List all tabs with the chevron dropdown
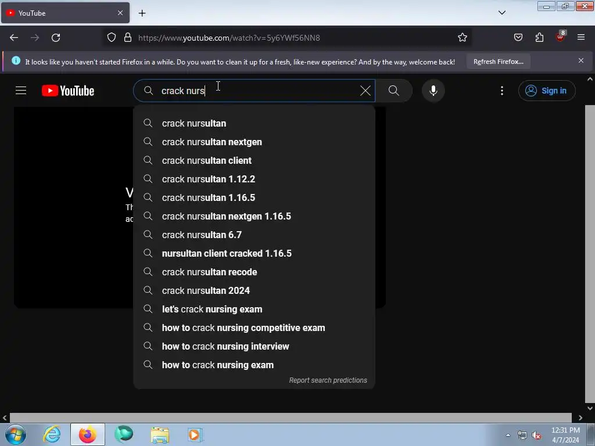The height and width of the screenshot is (446, 595). click(501, 13)
